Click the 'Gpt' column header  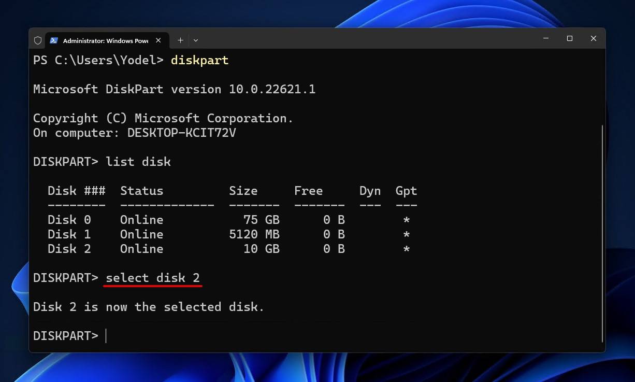(x=407, y=191)
